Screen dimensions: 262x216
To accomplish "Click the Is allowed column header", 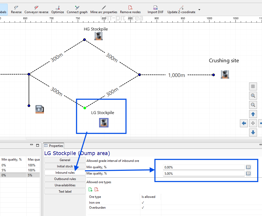I will (x=151, y=197).
